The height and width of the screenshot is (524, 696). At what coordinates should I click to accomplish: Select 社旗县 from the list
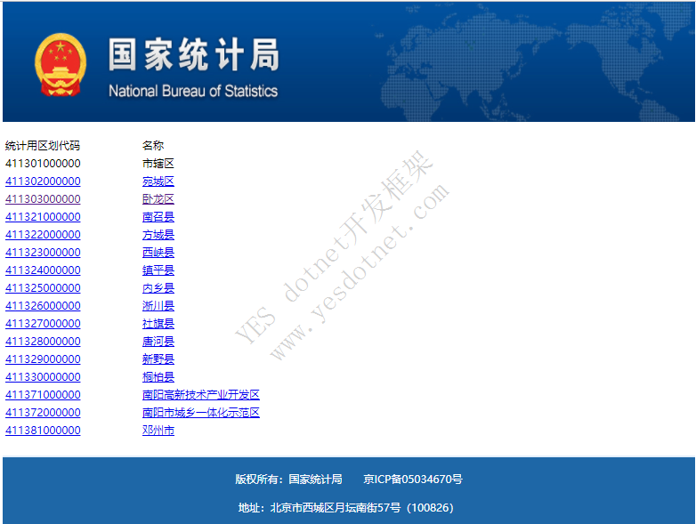point(158,324)
